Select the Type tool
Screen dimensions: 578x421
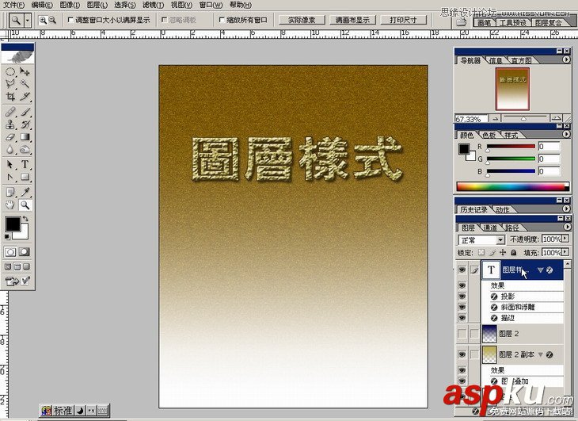[25, 164]
